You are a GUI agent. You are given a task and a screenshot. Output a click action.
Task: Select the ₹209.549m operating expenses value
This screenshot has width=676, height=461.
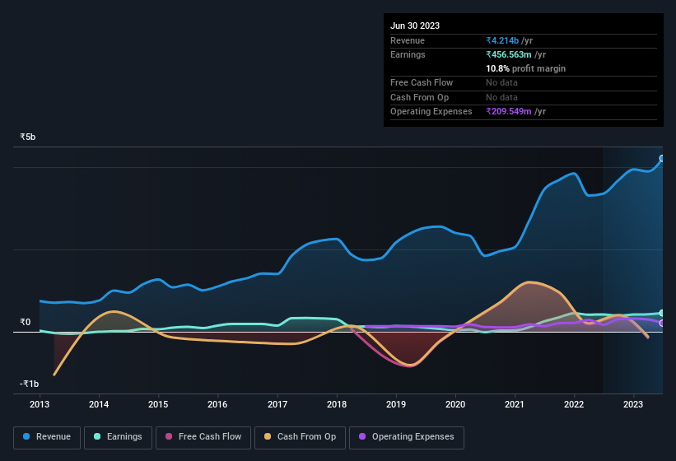(509, 112)
